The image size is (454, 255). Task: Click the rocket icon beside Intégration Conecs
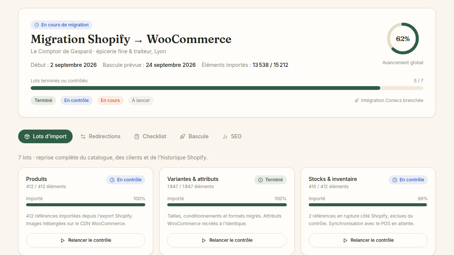pos(357,100)
